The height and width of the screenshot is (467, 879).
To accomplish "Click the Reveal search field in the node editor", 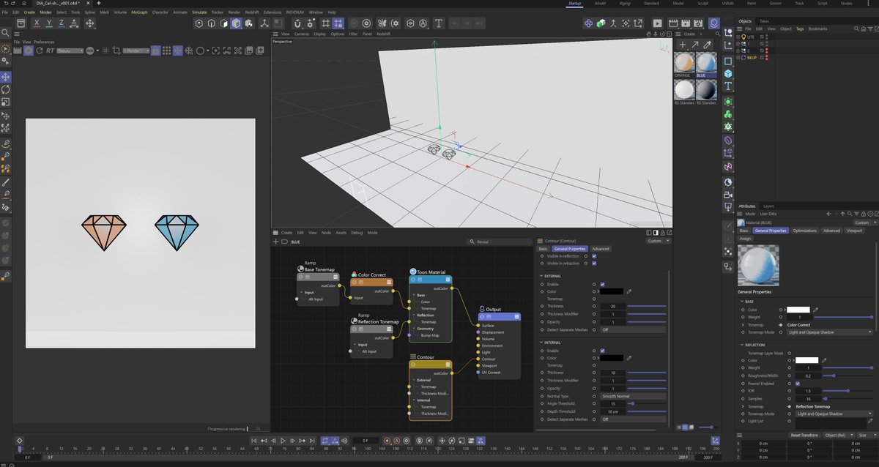I will pos(490,241).
